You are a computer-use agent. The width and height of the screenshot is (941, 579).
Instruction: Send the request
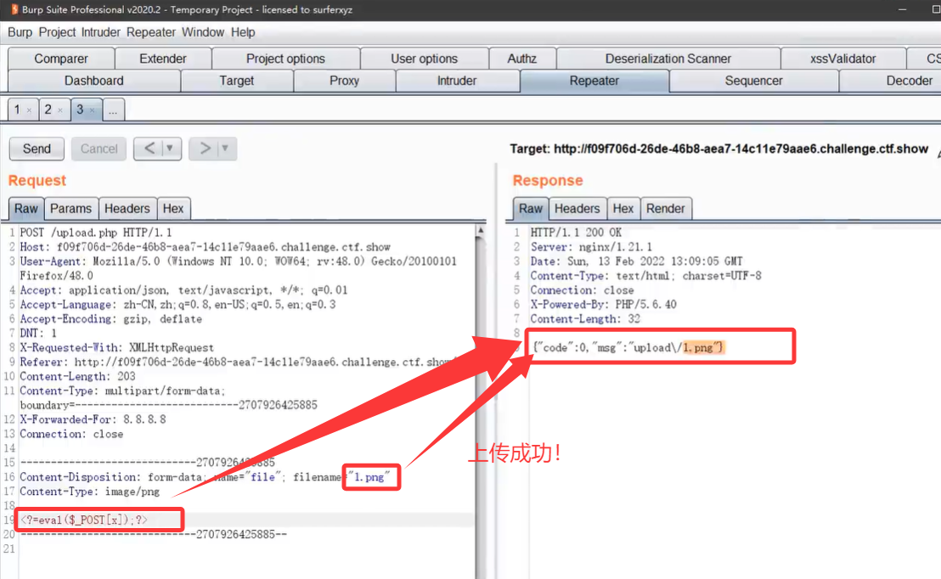coord(37,149)
